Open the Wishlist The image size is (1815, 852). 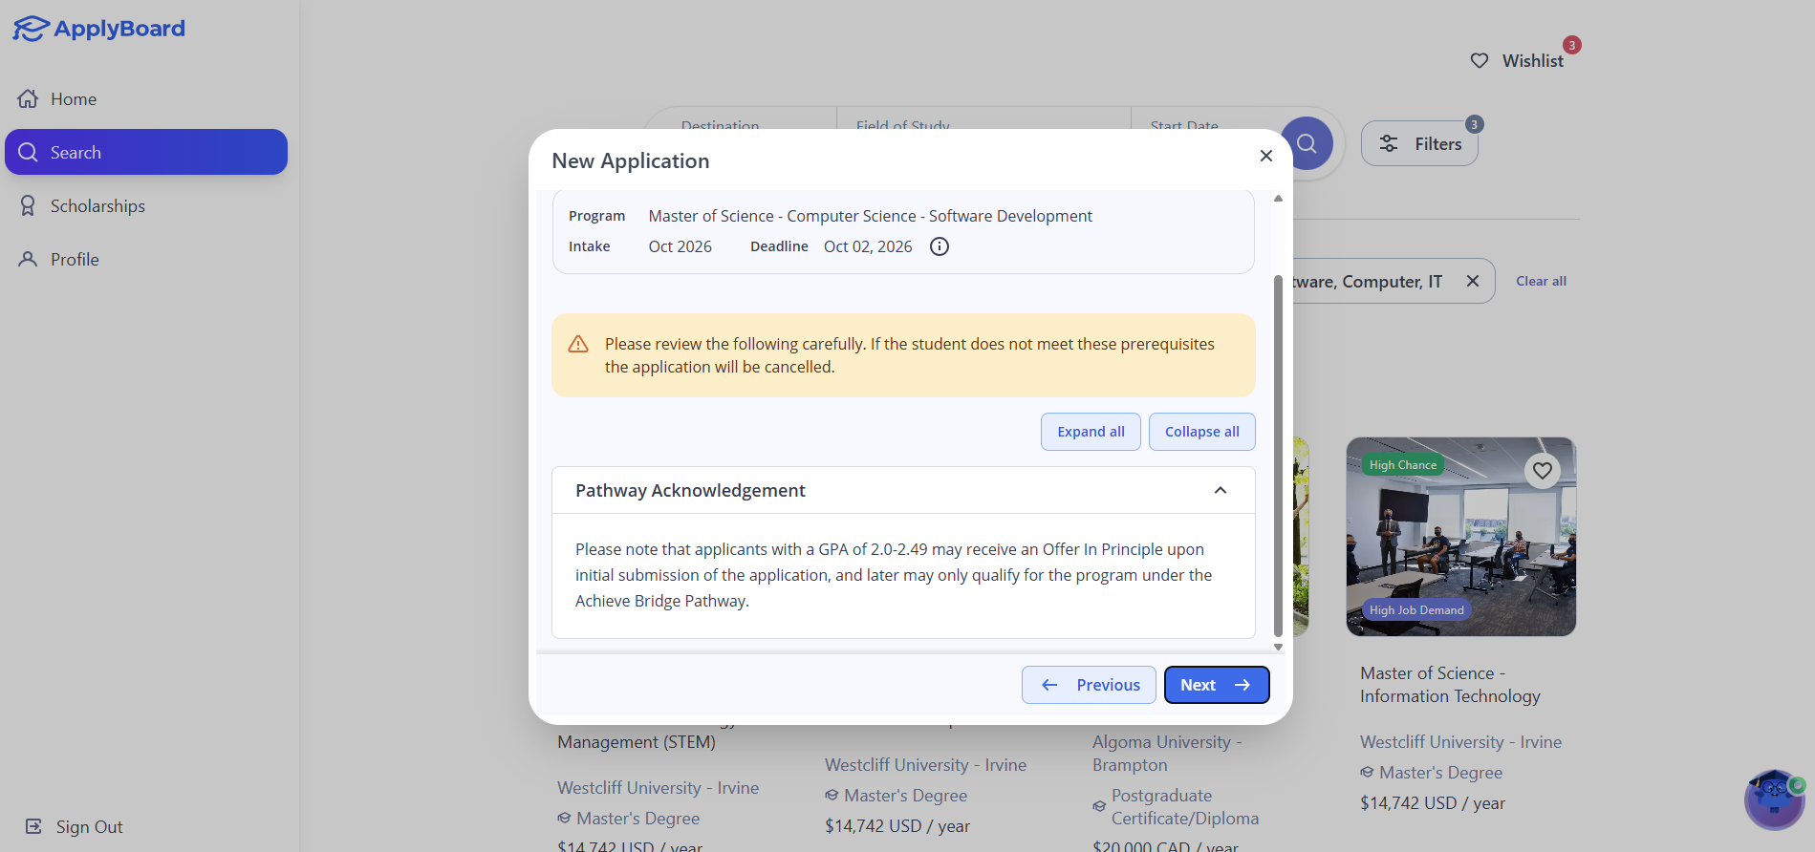pyautogui.click(x=1518, y=61)
